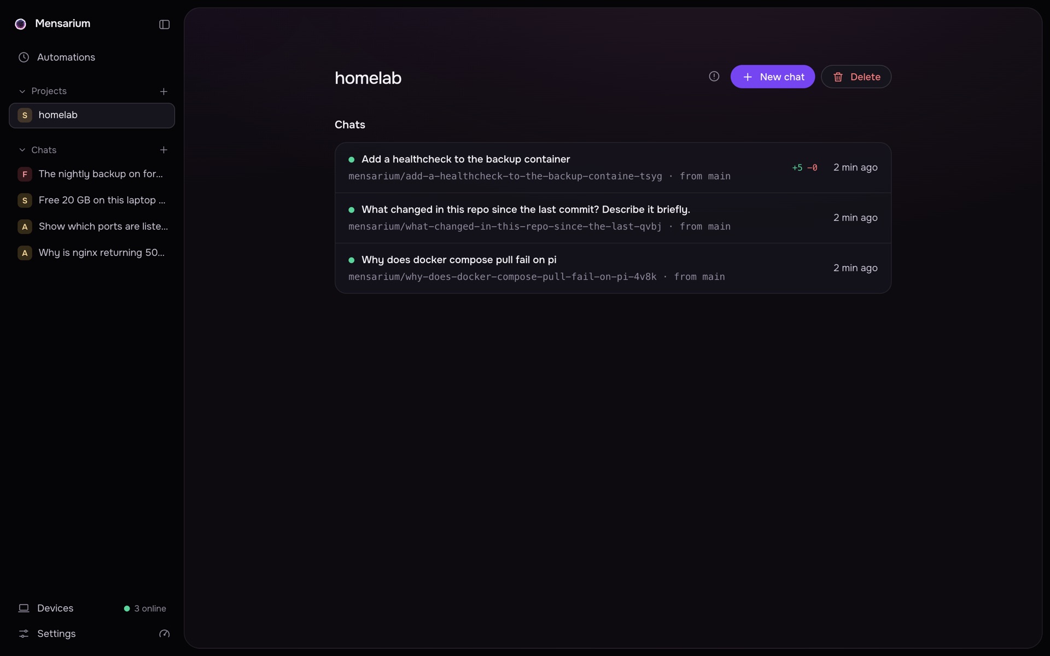Viewport: 1050px width, 656px height.
Task: Click the homelab page heading
Action: pos(368,78)
